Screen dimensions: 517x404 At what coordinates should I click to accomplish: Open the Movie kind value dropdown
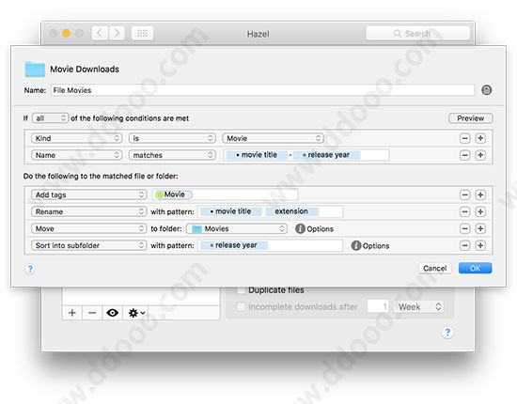coord(273,138)
